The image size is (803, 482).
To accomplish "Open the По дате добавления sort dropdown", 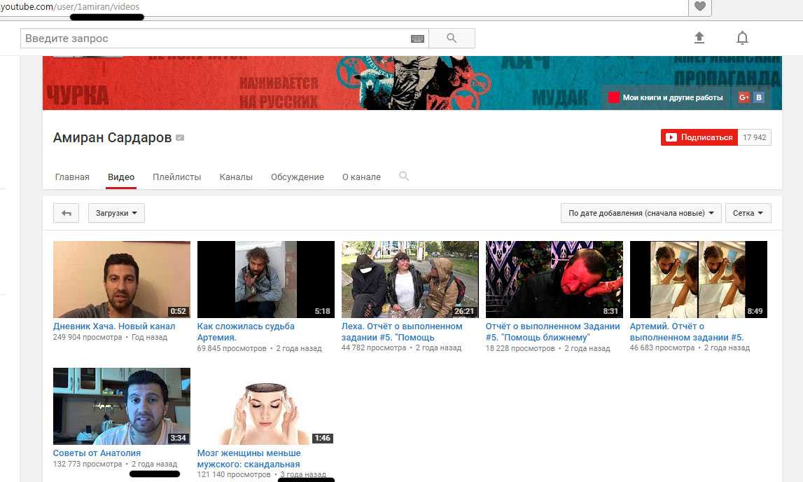I will [x=640, y=213].
